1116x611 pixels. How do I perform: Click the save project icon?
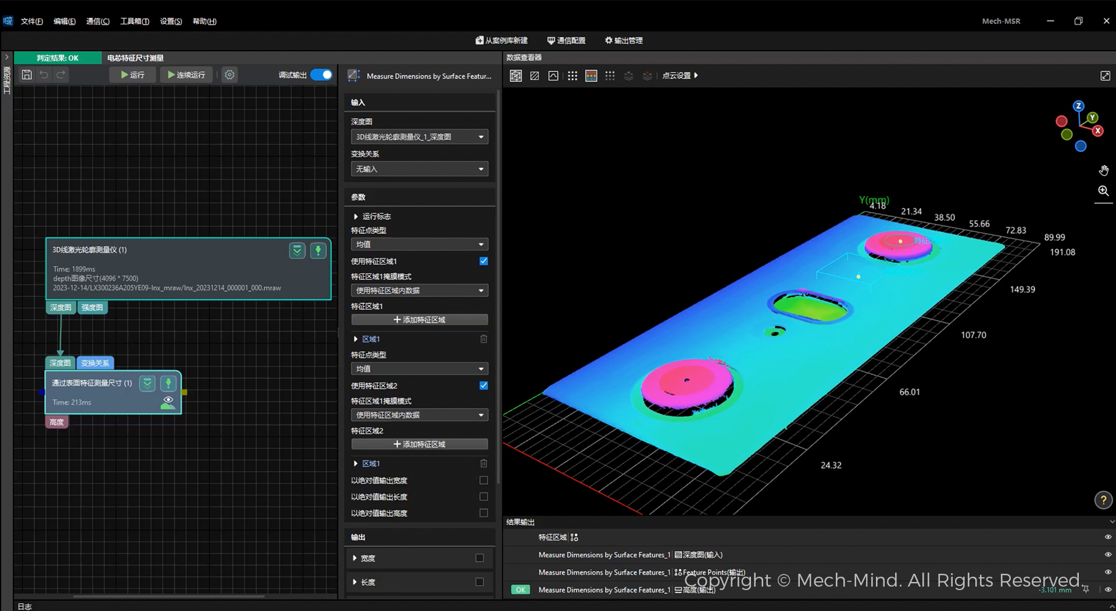click(27, 75)
